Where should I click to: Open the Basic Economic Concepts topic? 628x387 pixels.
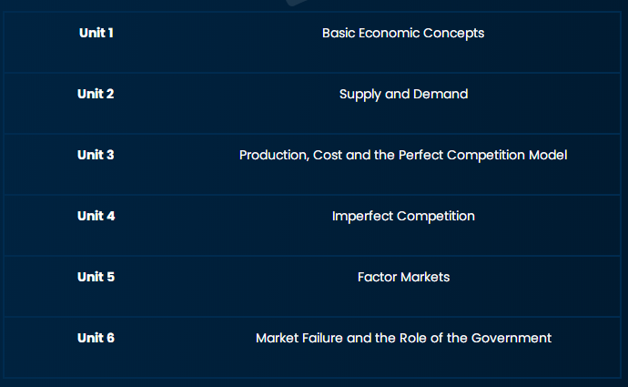pyautogui.click(x=403, y=34)
